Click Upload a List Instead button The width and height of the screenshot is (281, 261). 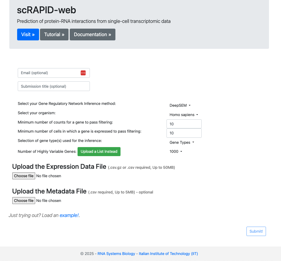[x=99, y=152]
